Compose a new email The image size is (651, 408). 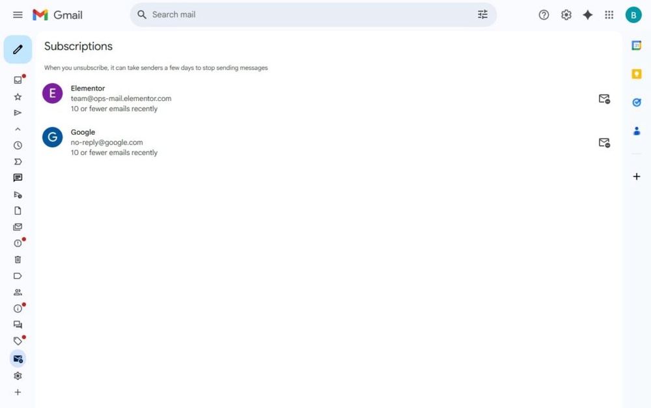tap(18, 49)
